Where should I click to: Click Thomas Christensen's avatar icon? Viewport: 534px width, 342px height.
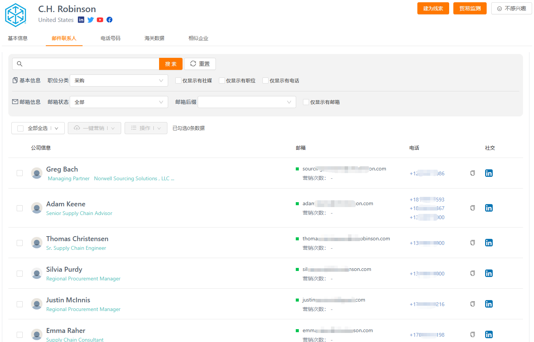[37, 243]
